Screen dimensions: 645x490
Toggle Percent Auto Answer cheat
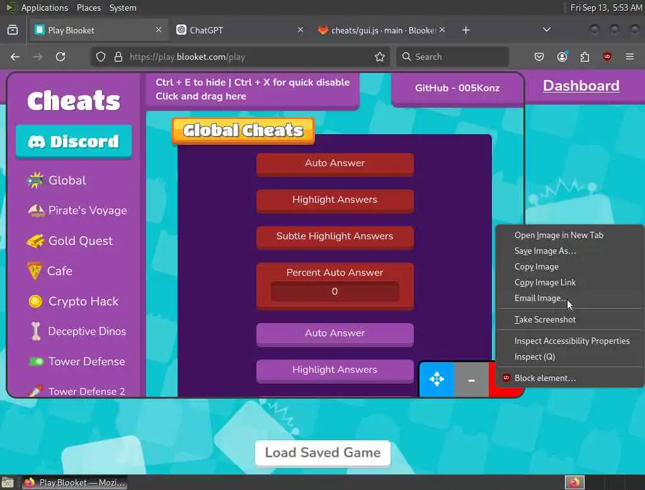(x=335, y=272)
